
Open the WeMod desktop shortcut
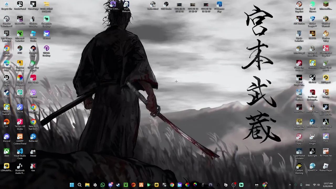point(46,35)
